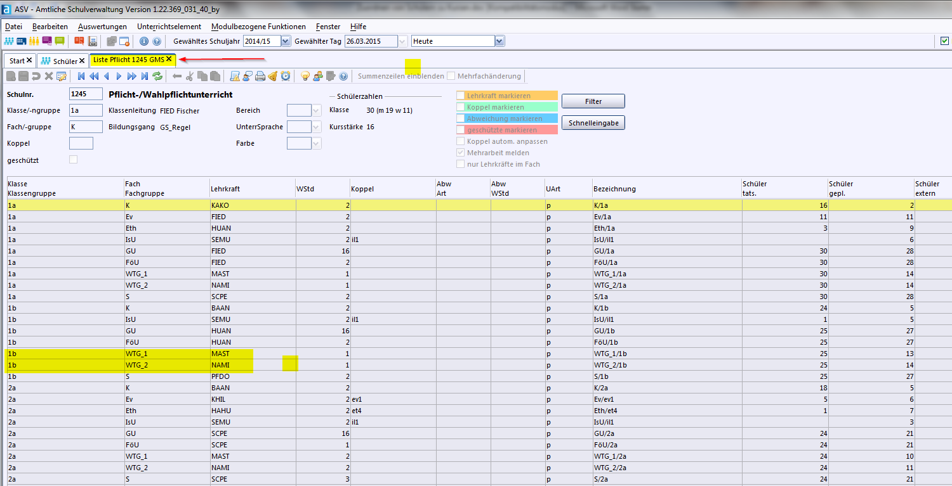Image resolution: width=952 pixels, height=486 pixels.
Task: Enable Abweichung markieren checkbox
Action: (x=460, y=118)
